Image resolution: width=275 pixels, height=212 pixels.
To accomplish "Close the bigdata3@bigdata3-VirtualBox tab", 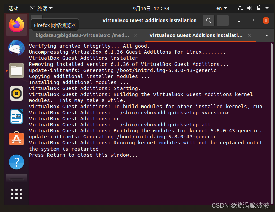I will pyautogui.click(x=136, y=35).
